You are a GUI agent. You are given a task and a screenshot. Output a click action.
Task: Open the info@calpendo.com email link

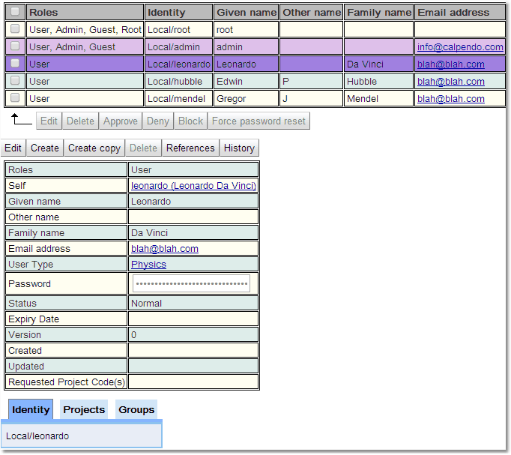[x=460, y=46]
